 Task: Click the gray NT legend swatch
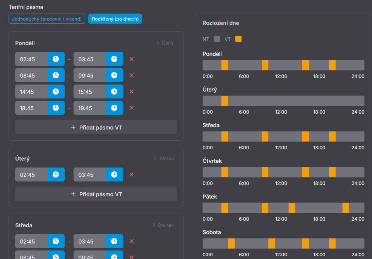217,39
